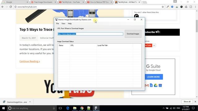The height and width of the screenshot is (111, 198).
Task: Click the blue circle extension icon
Action: (172, 7)
